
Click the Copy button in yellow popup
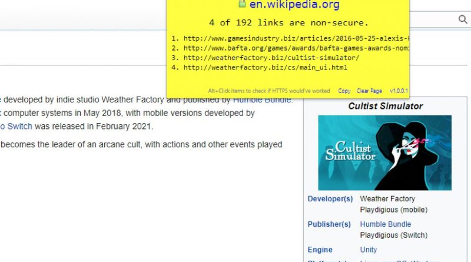pyautogui.click(x=344, y=91)
